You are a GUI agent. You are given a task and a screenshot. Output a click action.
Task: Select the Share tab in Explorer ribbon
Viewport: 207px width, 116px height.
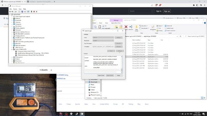tap(101, 23)
